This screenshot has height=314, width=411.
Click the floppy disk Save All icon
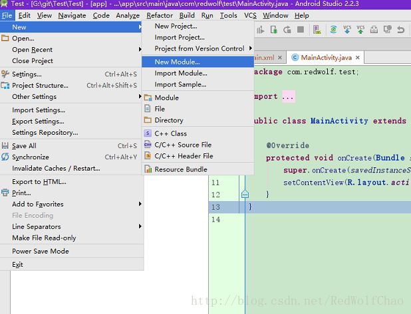(5, 145)
